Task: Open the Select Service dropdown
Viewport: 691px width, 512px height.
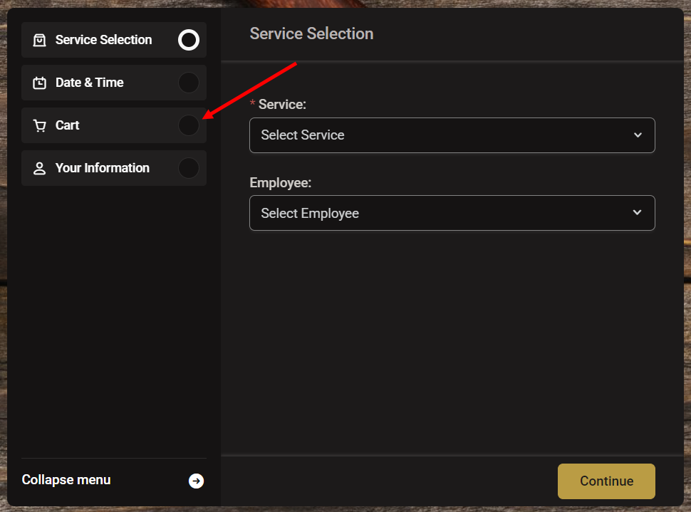Action: tap(442, 135)
